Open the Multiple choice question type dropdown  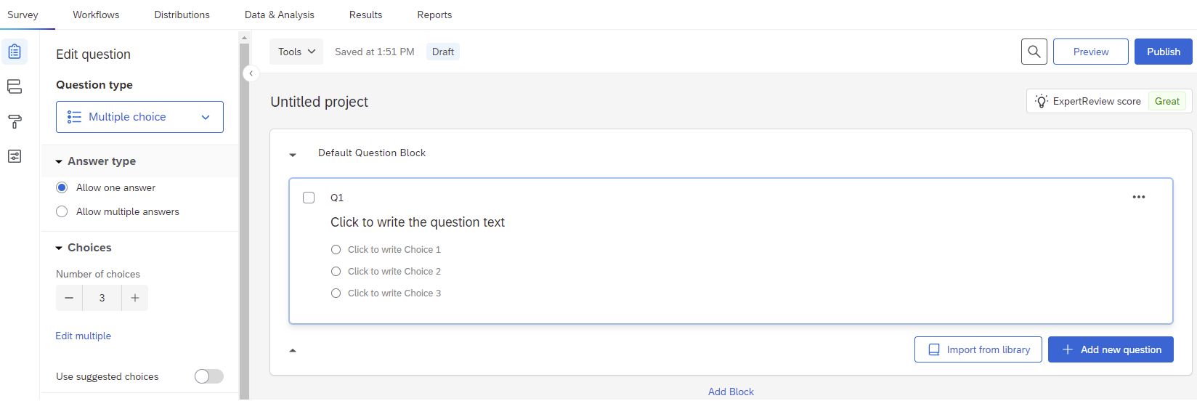click(139, 117)
